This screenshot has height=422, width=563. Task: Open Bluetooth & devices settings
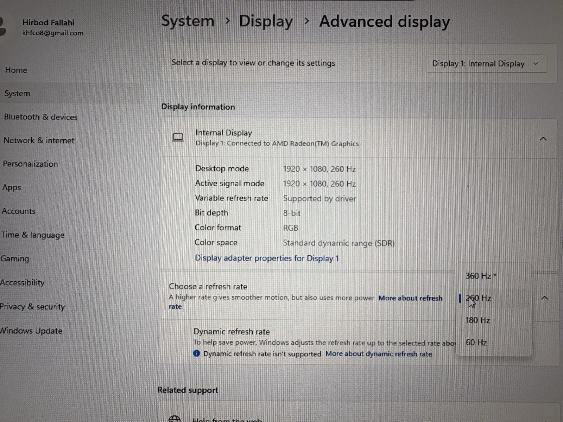(x=40, y=117)
